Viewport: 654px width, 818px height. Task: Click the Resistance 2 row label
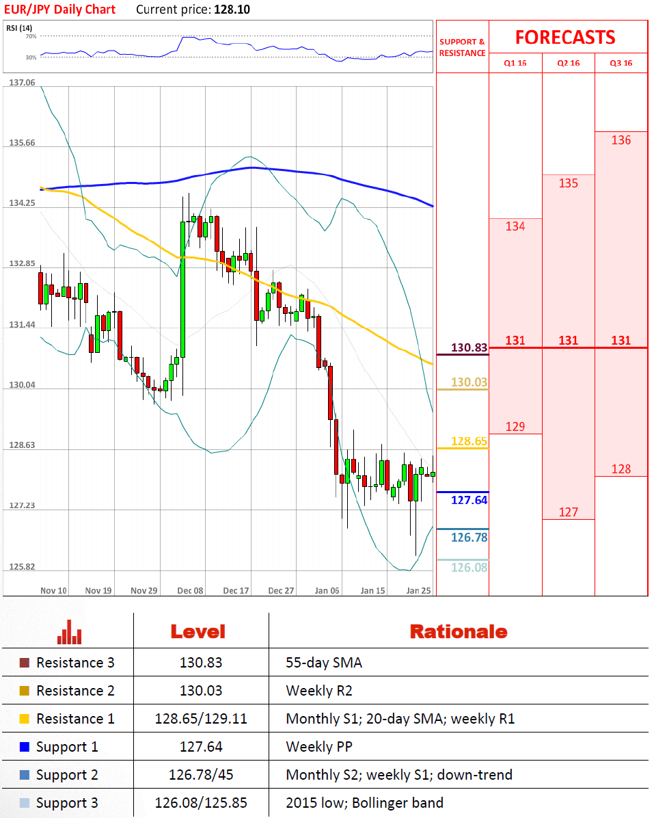pos(75,691)
